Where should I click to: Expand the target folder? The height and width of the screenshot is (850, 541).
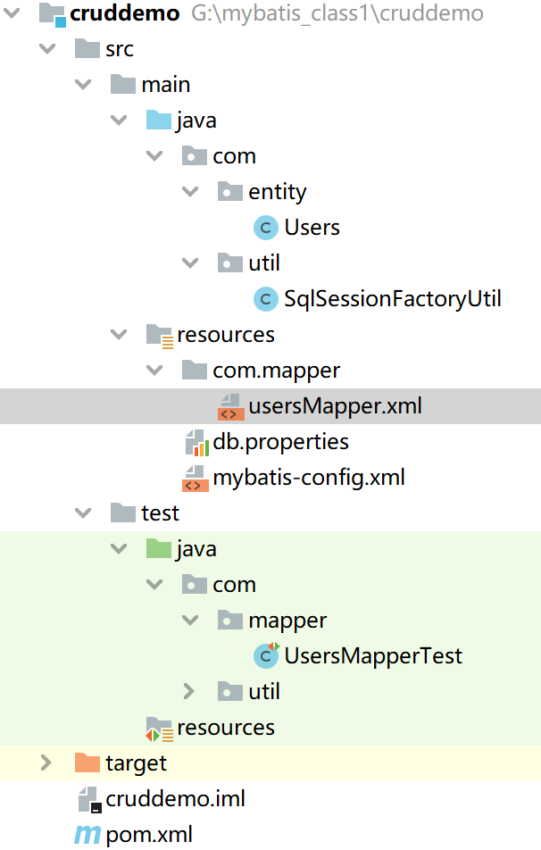(47, 763)
